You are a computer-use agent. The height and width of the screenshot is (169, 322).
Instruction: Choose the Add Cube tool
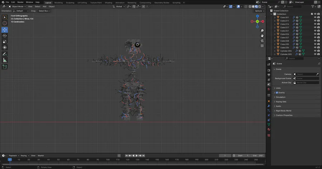coord(5,67)
